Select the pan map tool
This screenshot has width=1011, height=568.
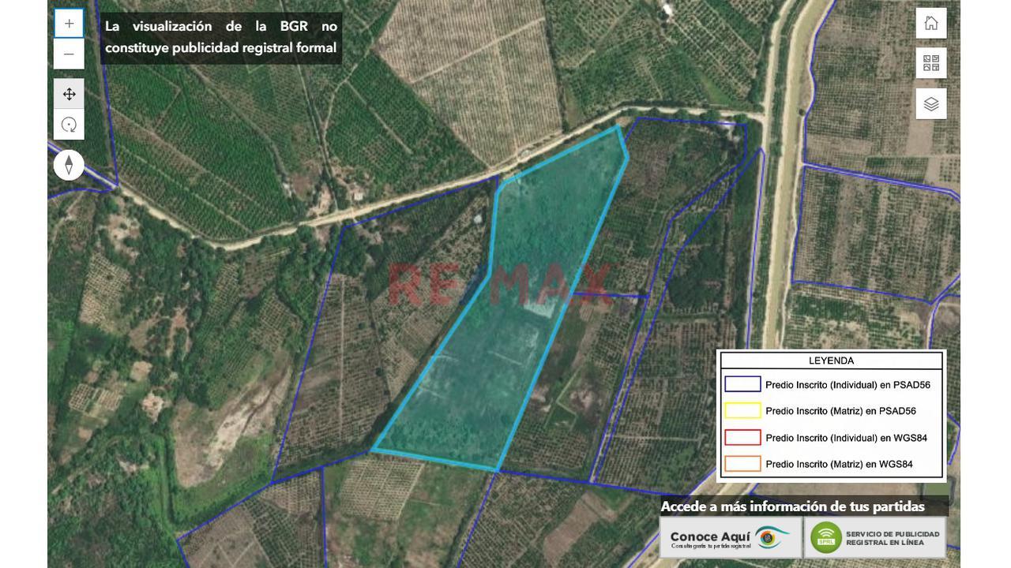[x=69, y=95]
